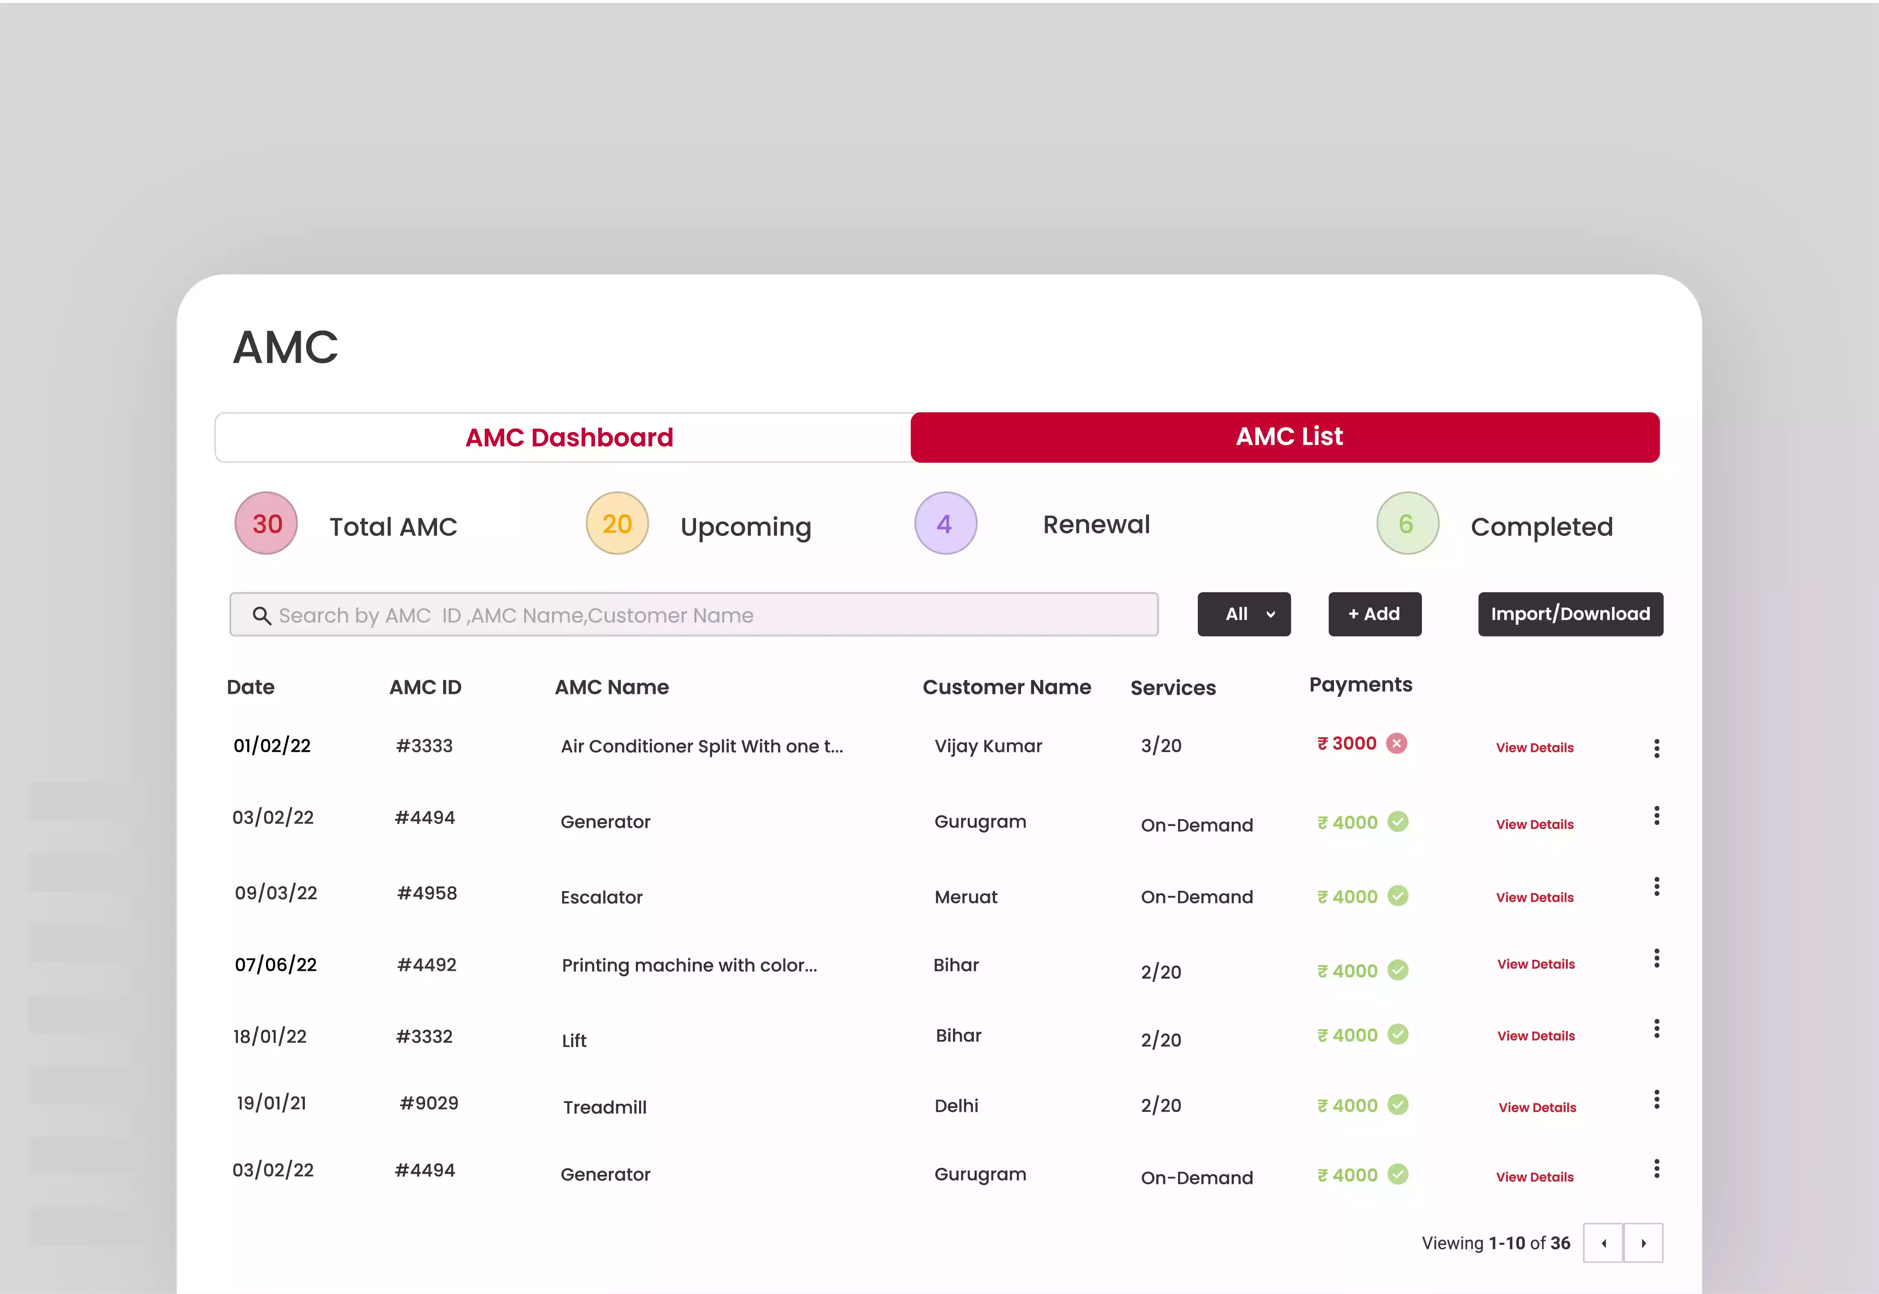Click the 3/20 services cell
The width and height of the screenshot is (1879, 1294).
coord(1161,746)
